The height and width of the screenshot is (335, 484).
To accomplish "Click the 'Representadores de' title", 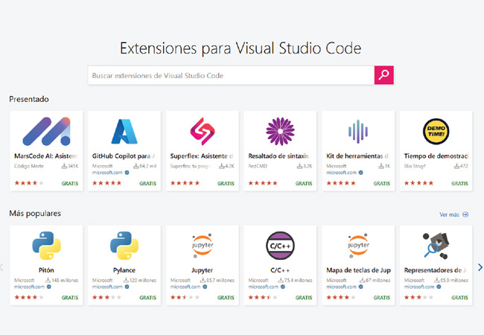I will pos(436,270).
